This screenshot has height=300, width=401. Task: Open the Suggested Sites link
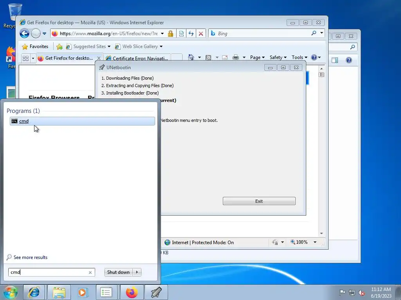click(x=88, y=46)
